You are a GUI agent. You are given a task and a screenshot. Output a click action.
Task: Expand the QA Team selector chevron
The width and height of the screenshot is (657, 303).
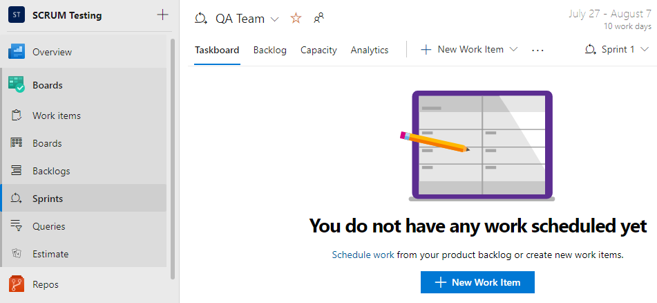coord(274,19)
